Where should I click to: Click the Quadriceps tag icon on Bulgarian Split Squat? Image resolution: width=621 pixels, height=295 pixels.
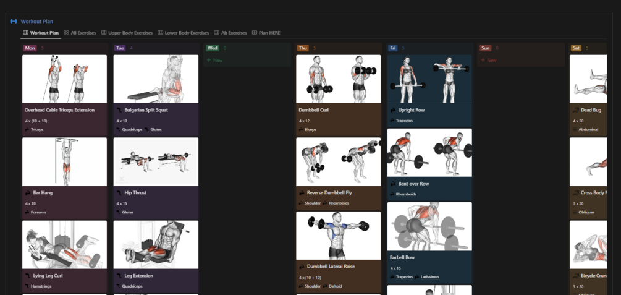tap(119, 130)
